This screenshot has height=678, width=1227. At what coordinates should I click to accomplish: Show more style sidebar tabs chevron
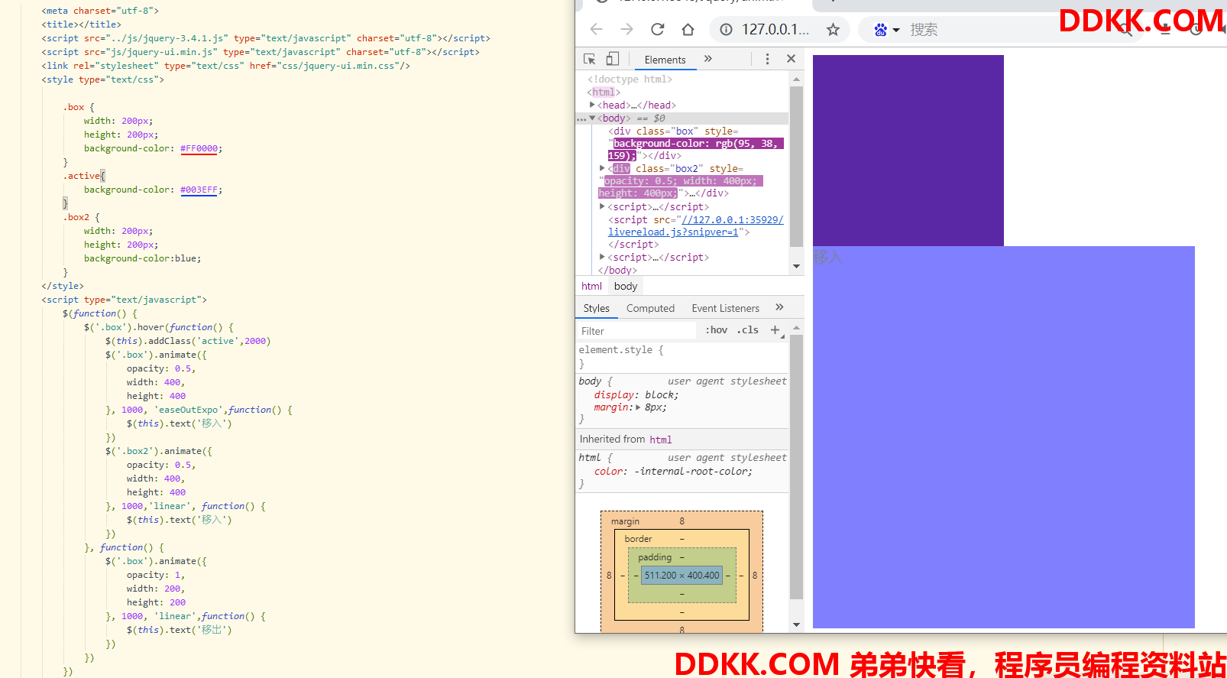coord(779,307)
